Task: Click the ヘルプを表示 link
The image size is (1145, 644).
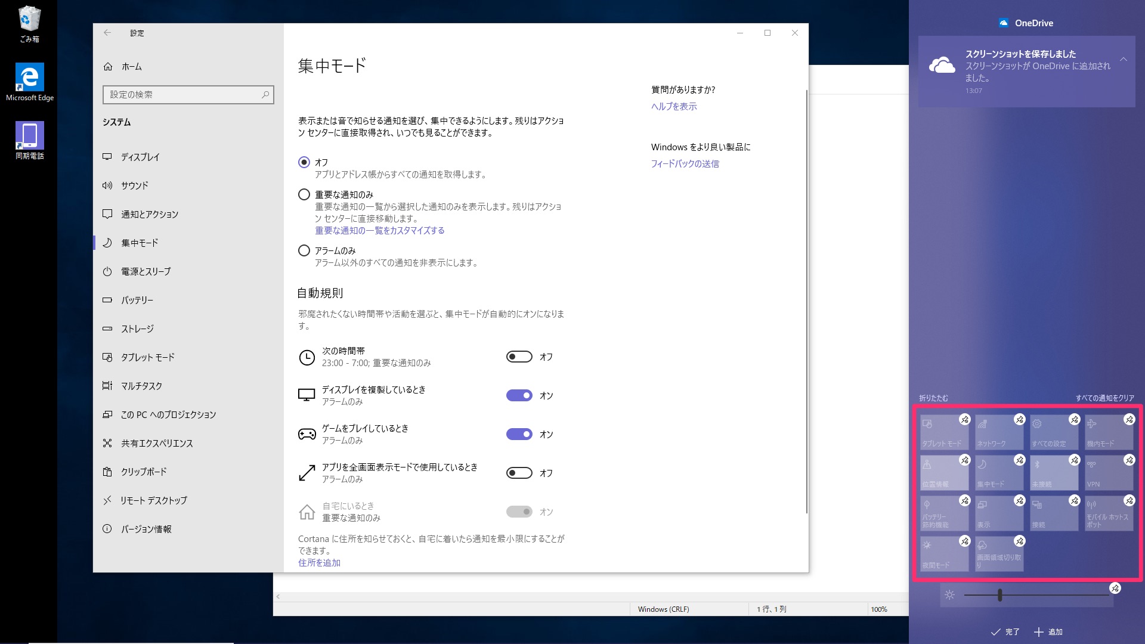Action: coord(674,106)
